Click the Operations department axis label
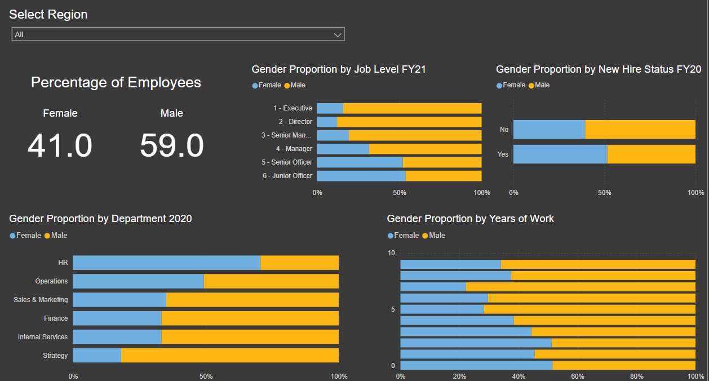The image size is (709, 381). point(51,281)
